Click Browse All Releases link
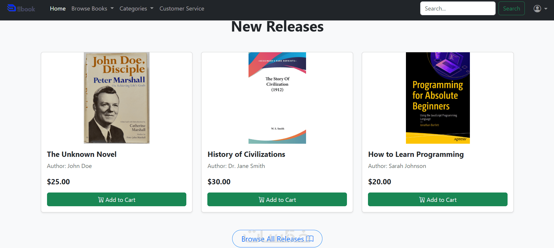 coord(273,239)
